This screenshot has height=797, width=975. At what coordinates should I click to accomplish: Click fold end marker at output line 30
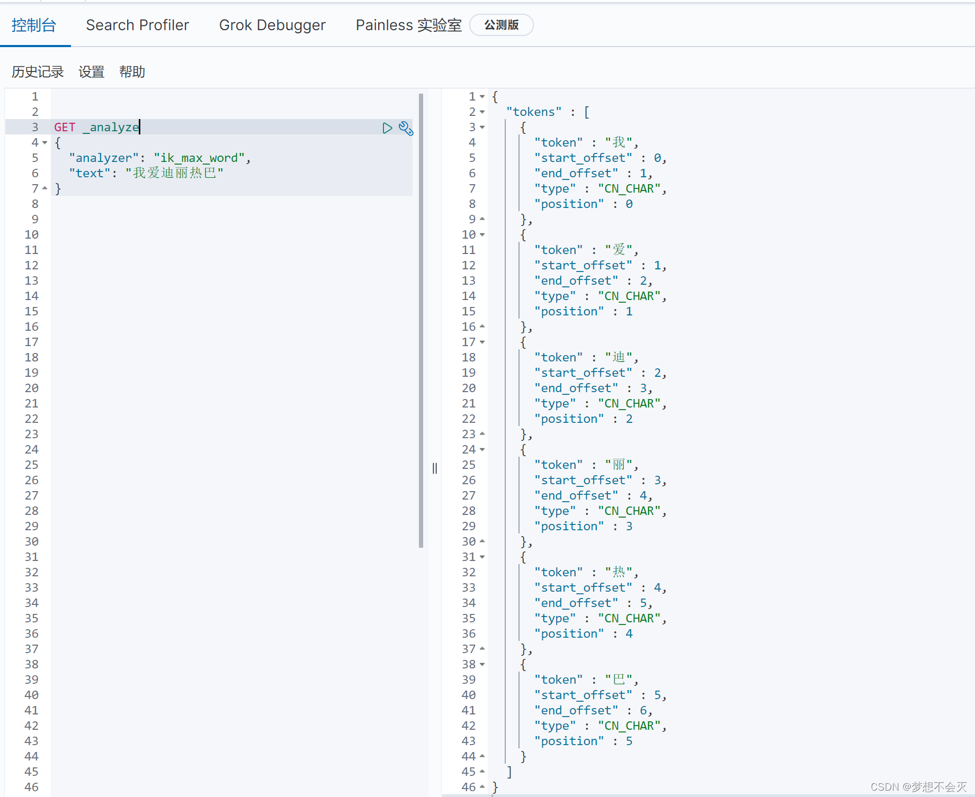click(x=482, y=541)
